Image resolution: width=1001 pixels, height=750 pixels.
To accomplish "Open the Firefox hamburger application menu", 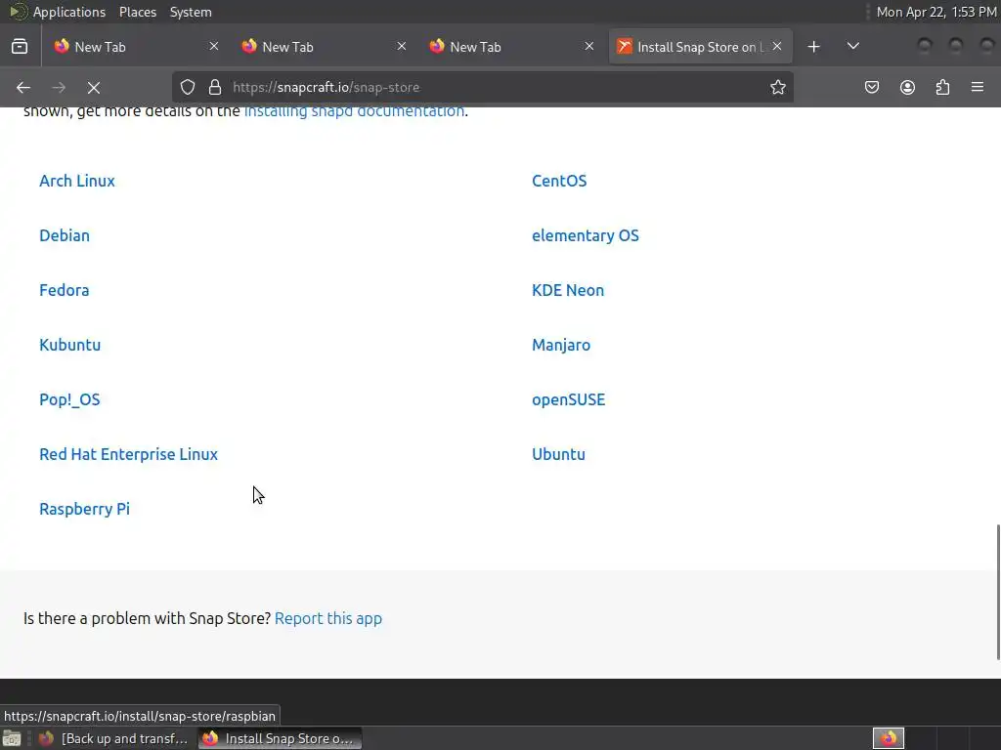I will click(978, 87).
